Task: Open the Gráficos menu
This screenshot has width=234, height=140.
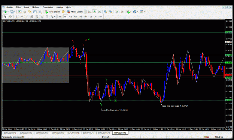Action: click(36, 7)
